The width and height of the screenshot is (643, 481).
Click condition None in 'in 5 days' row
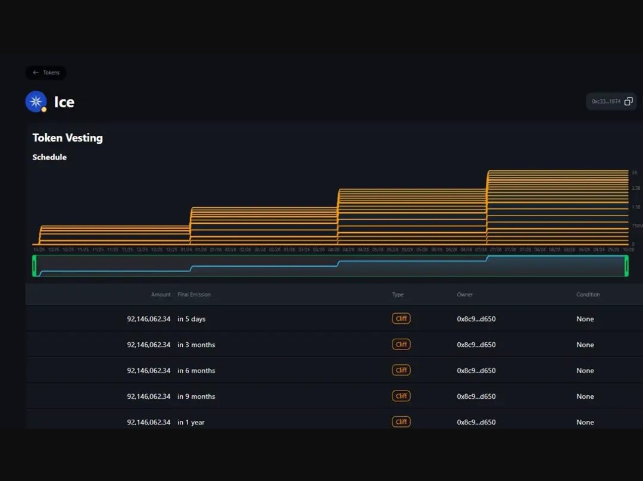click(585, 319)
